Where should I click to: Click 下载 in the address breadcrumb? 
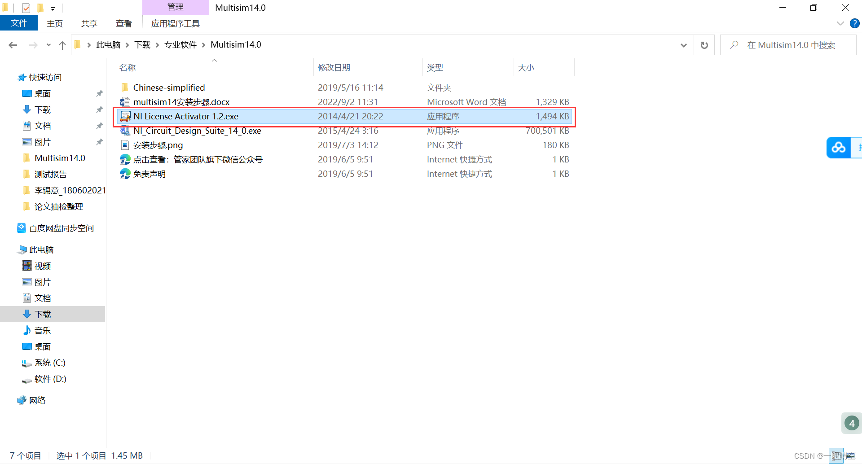tap(143, 45)
